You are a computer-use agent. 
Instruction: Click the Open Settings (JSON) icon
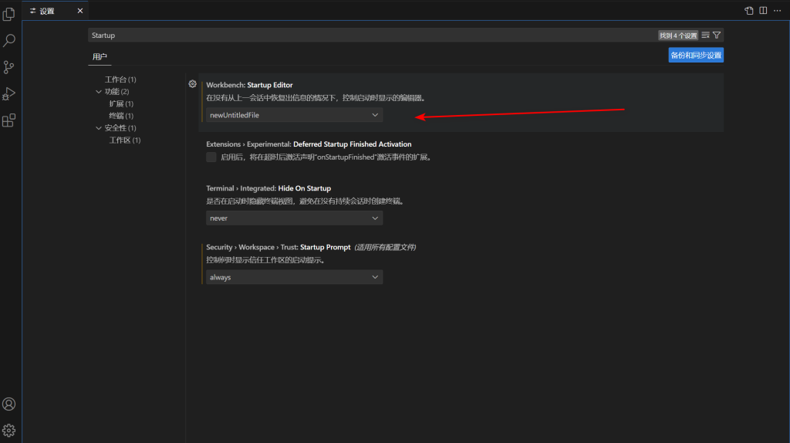[x=748, y=11]
